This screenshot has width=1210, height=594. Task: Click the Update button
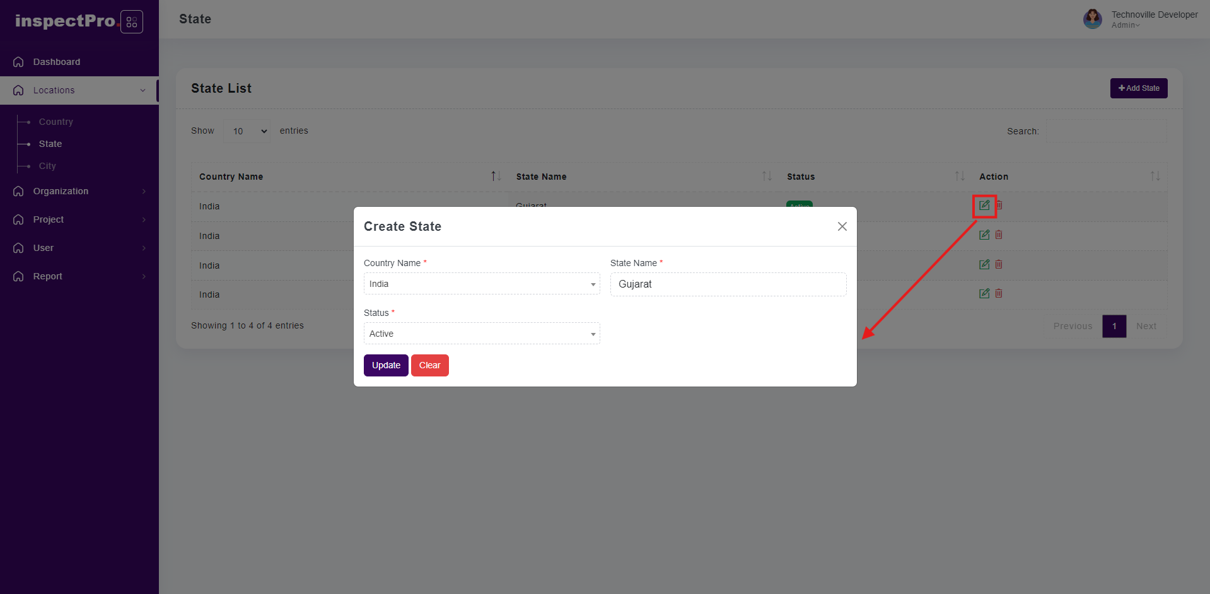point(386,365)
